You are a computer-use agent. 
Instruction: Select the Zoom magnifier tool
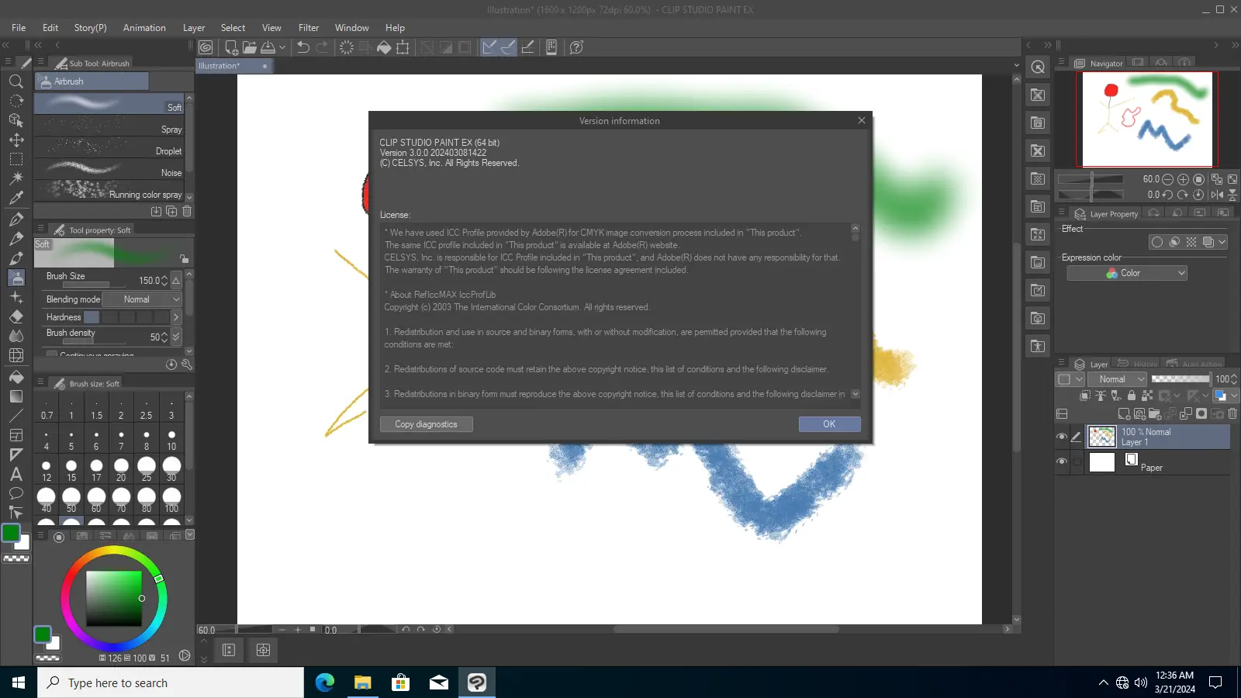(16, 81)
